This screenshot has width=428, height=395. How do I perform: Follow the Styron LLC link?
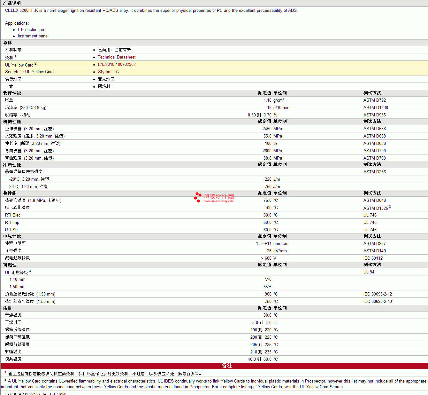coord(108,72)
